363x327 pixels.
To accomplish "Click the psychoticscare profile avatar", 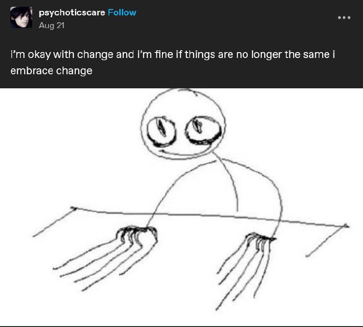I will click(x=21, y=18).
